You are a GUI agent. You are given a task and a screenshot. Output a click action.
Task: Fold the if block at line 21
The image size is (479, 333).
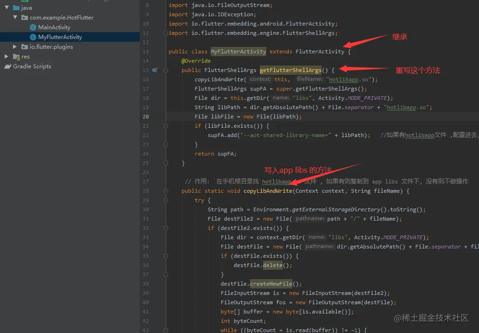click(x=166, y=126)
